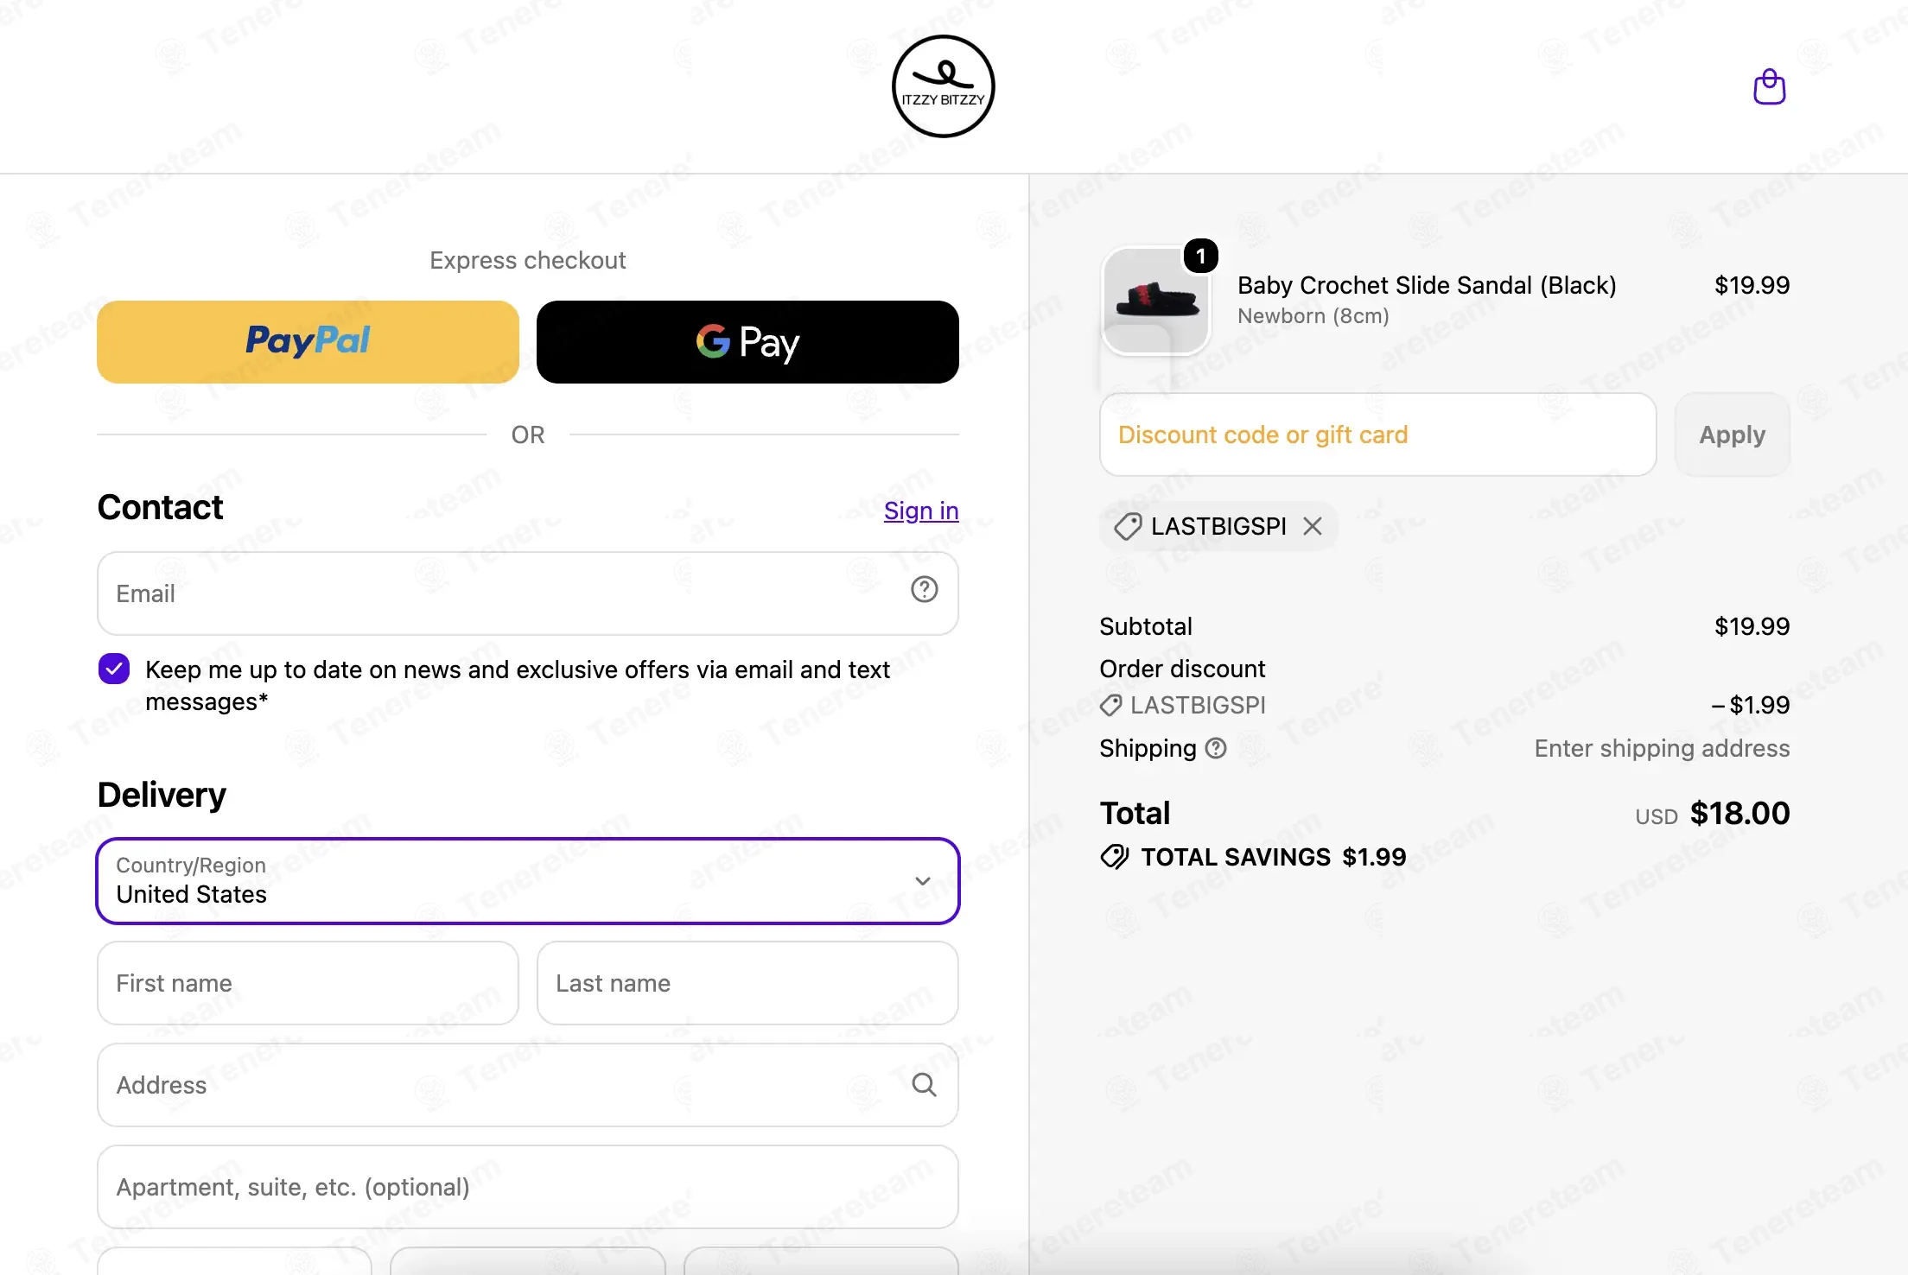
Task: Pay with PayPal express checkout
Action: click(308, 342)
